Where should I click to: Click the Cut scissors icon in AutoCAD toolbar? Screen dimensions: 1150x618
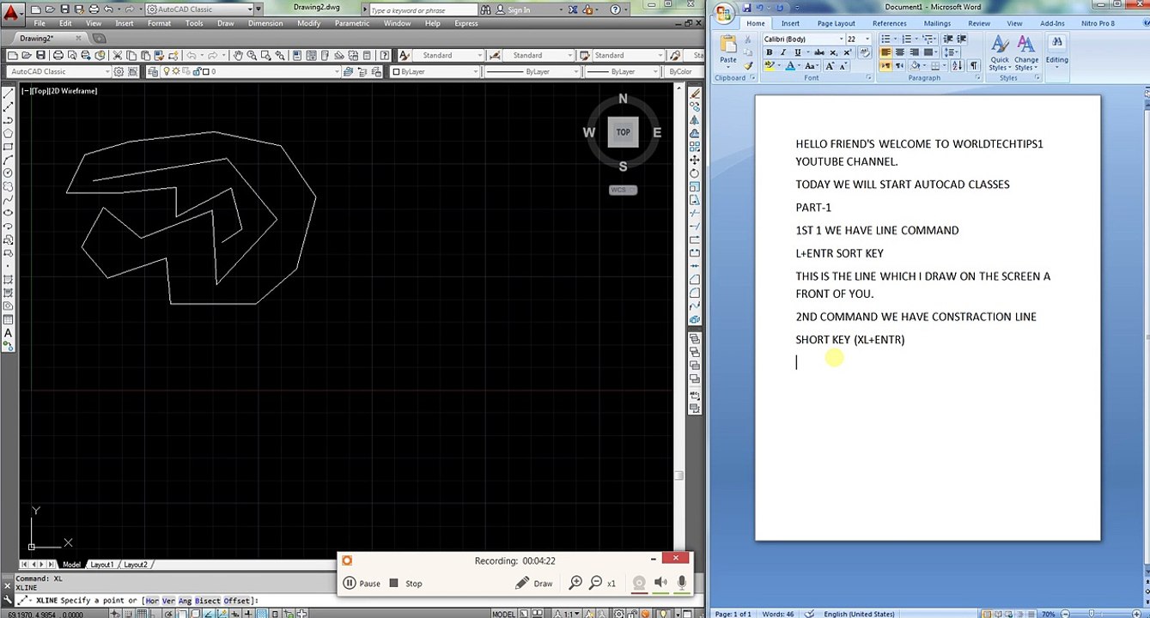pyautogui.click(x=117, y=55)
